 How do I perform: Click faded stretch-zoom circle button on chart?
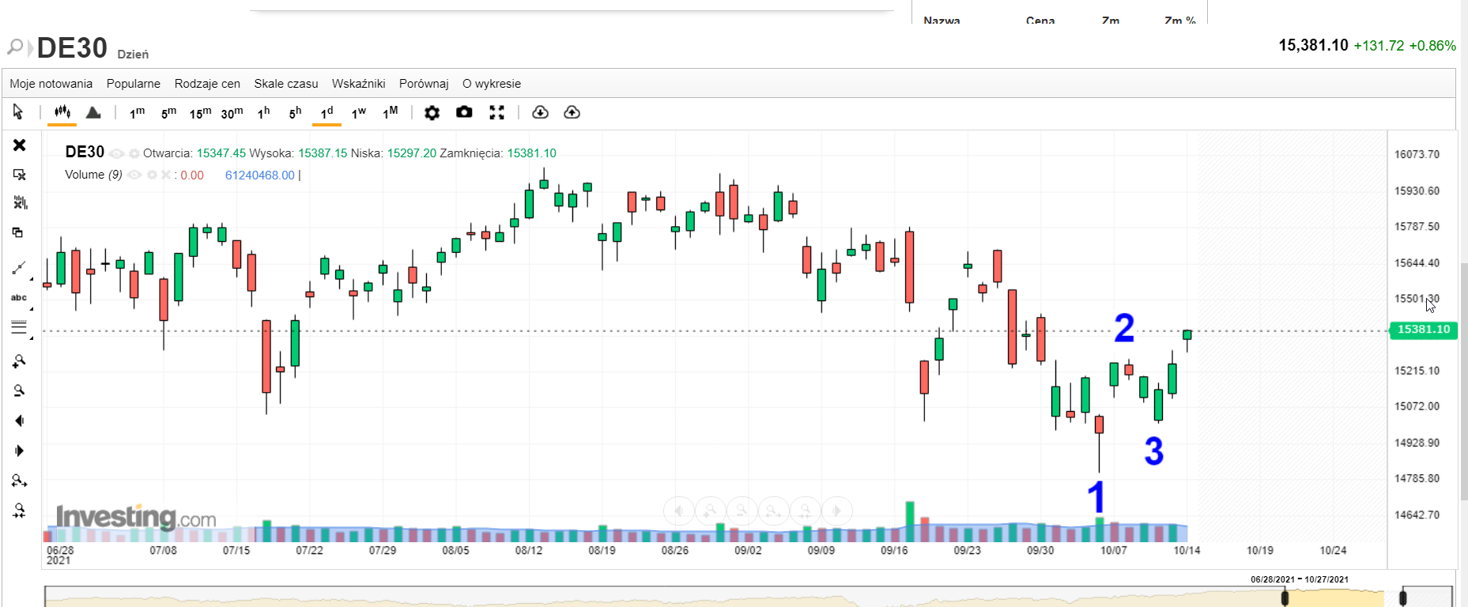coord(774,511)
